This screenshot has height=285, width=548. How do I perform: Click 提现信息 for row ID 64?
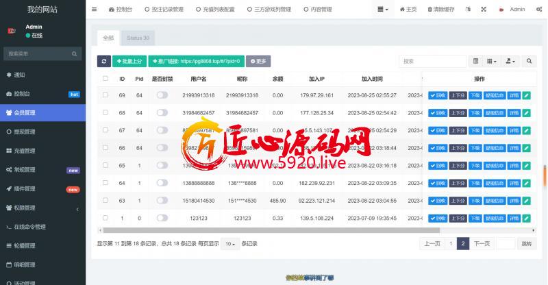(x=495, y=183)
